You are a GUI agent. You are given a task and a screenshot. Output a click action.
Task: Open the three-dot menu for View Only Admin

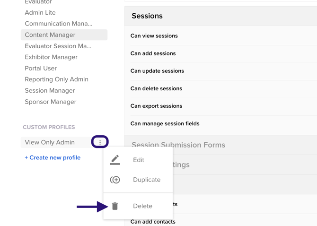pyautogui.click(x=100, y=142)
